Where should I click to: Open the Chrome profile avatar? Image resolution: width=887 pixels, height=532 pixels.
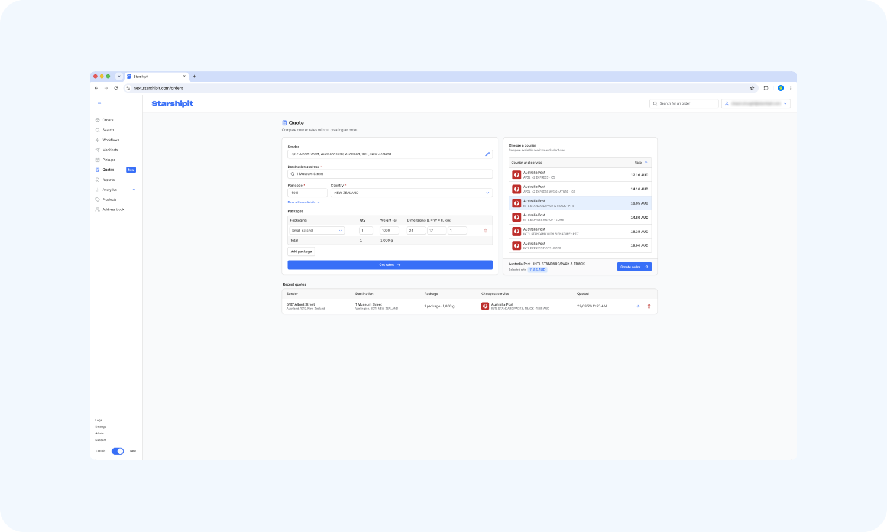781,88
